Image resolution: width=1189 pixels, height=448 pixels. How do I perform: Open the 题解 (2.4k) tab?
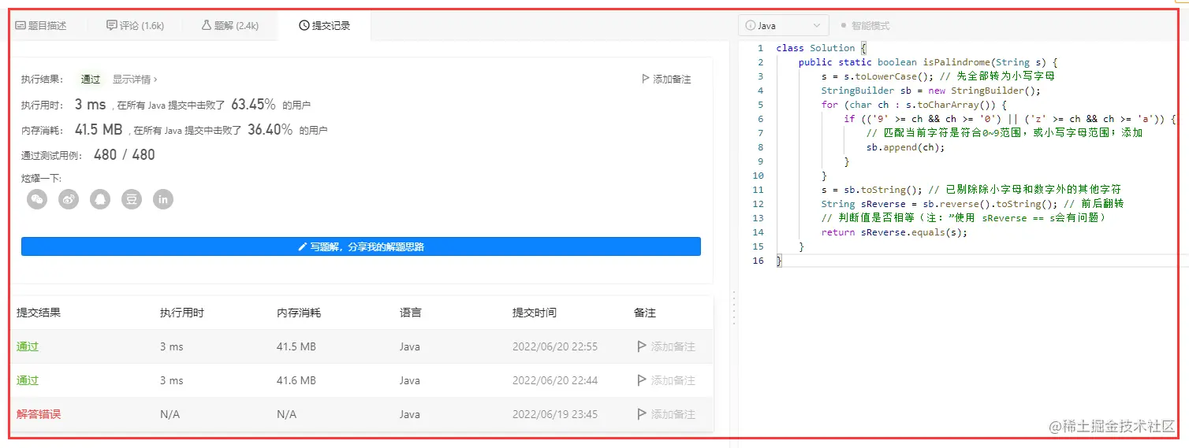click(230, 25)
